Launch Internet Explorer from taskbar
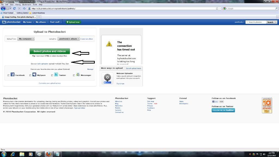This screenshot has width=279, height=157. coord(13,154)
